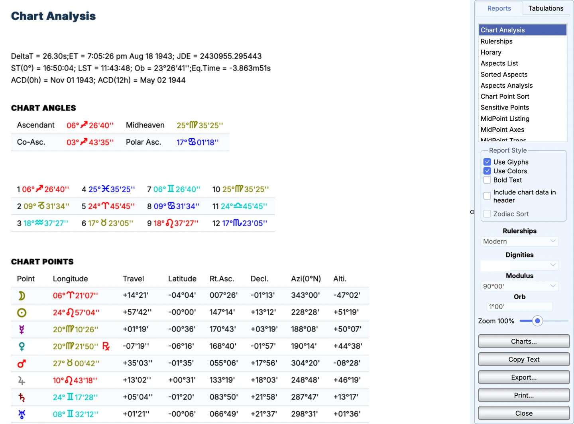The image size is (574, 424).
Task: Click the Libra glyph in house 11 cusp
Action: (x=238, y=206)
